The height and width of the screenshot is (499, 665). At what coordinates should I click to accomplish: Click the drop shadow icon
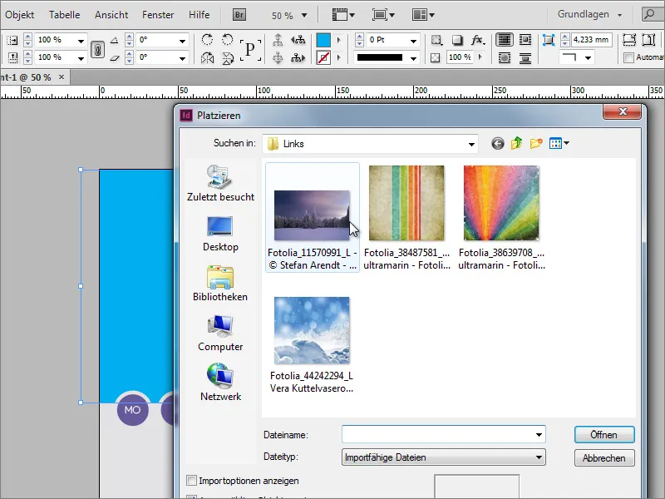(457, 40)
